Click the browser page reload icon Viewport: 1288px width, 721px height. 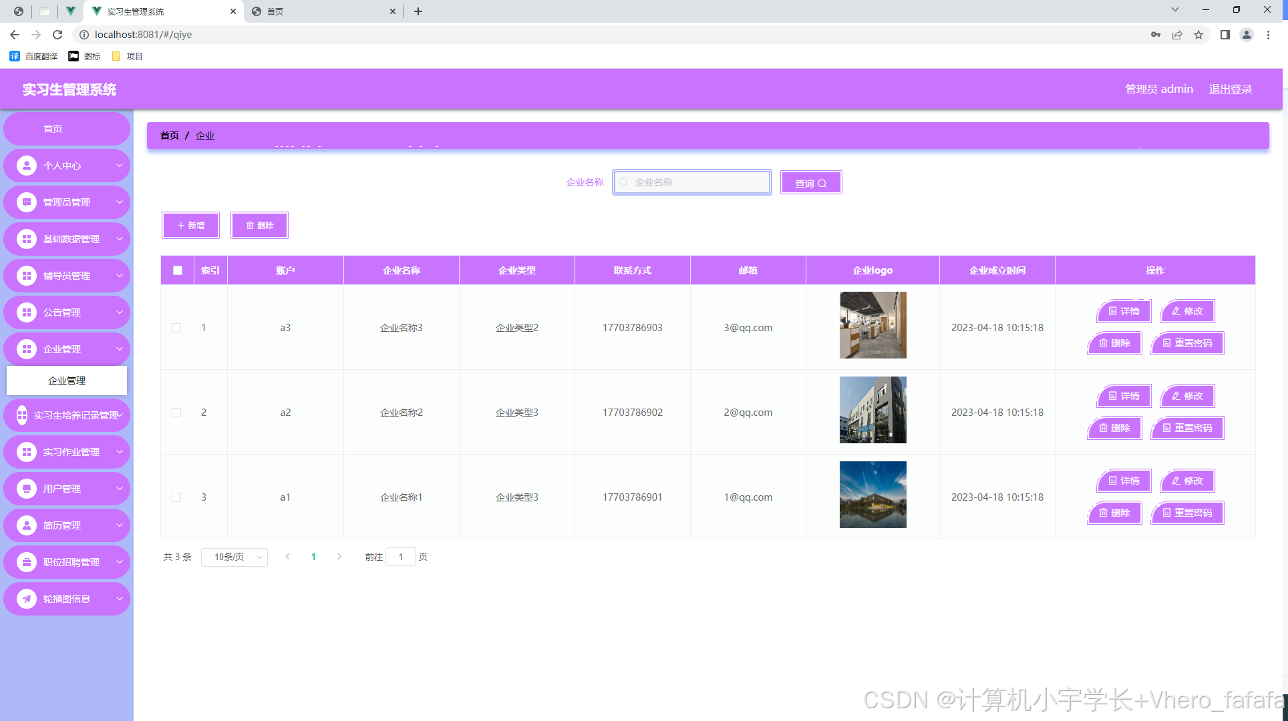(x=57, y=35)
